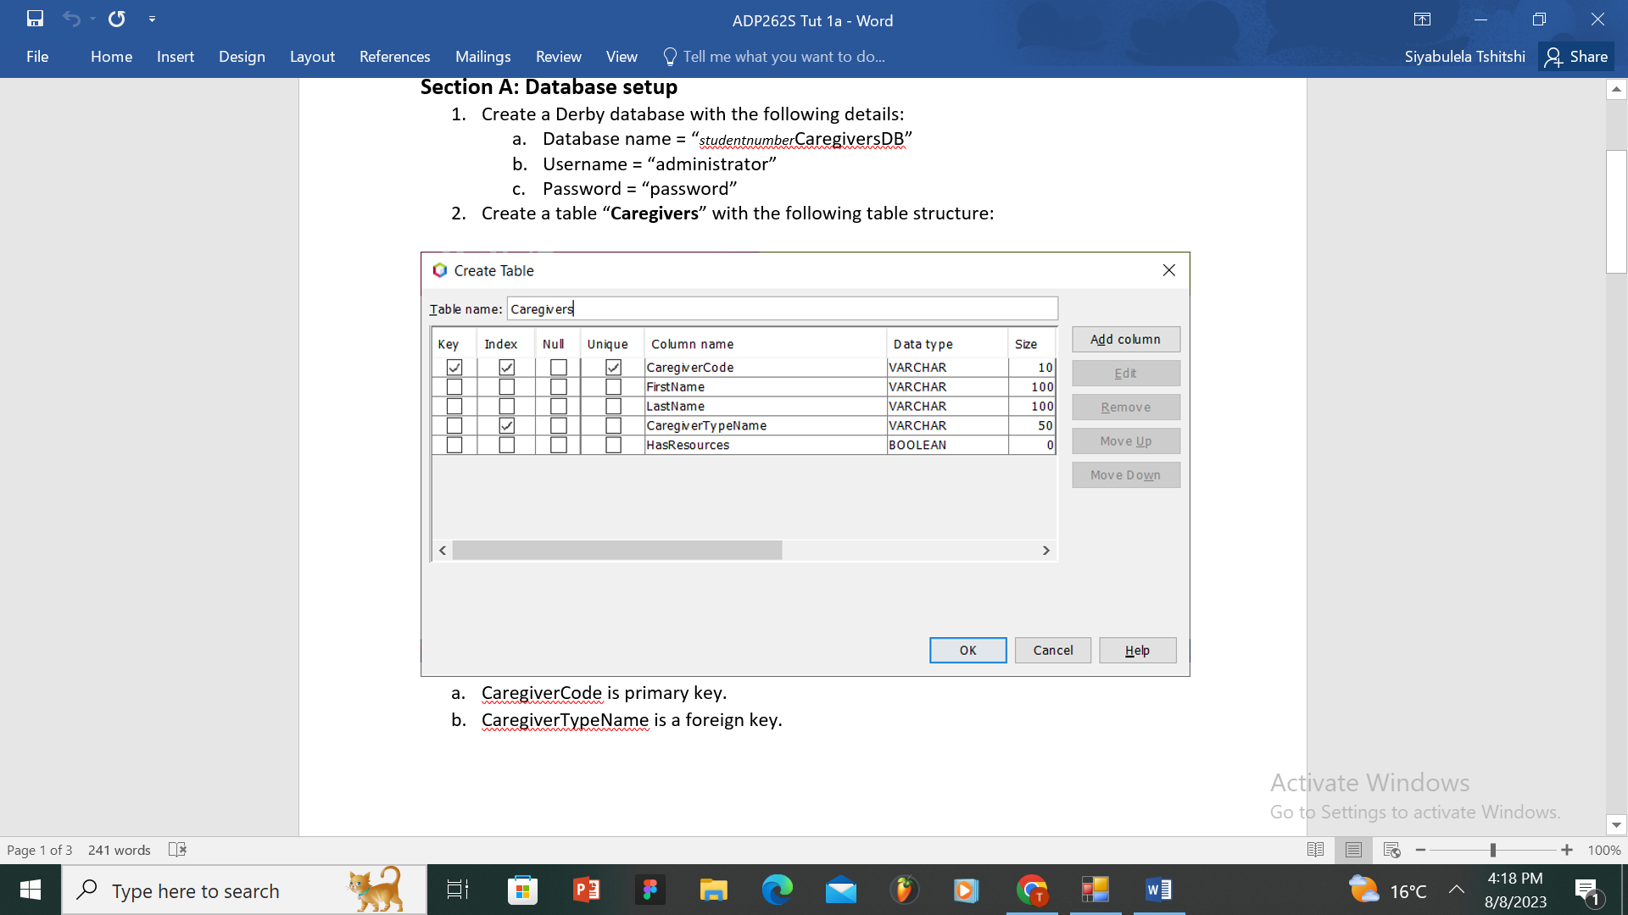Click the Save icon in Quick Access Toolbar
The image size is (1628, 915).
click(x=35, y=19)
